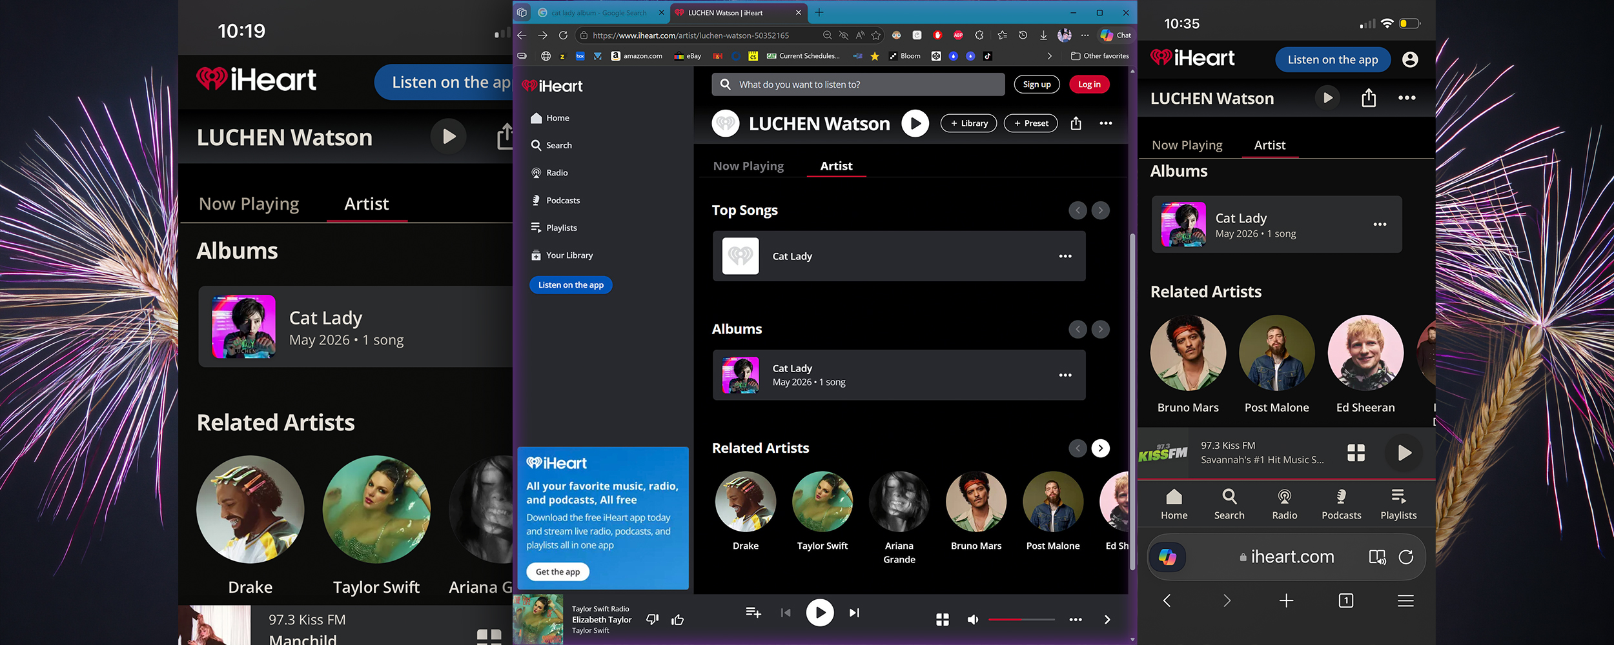
Task: Click the Sign up button
Action: click(x=1037, y=84)
